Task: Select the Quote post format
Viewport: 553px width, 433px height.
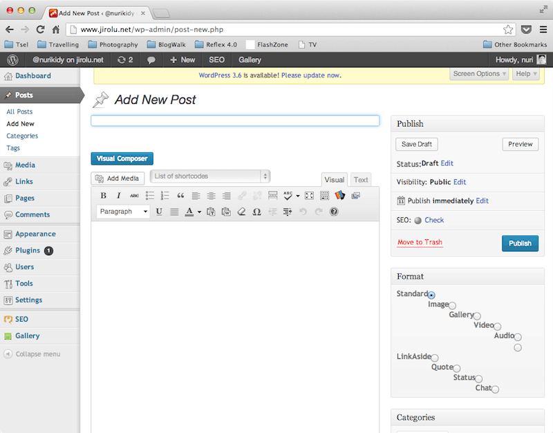Action: pos(456,369)
